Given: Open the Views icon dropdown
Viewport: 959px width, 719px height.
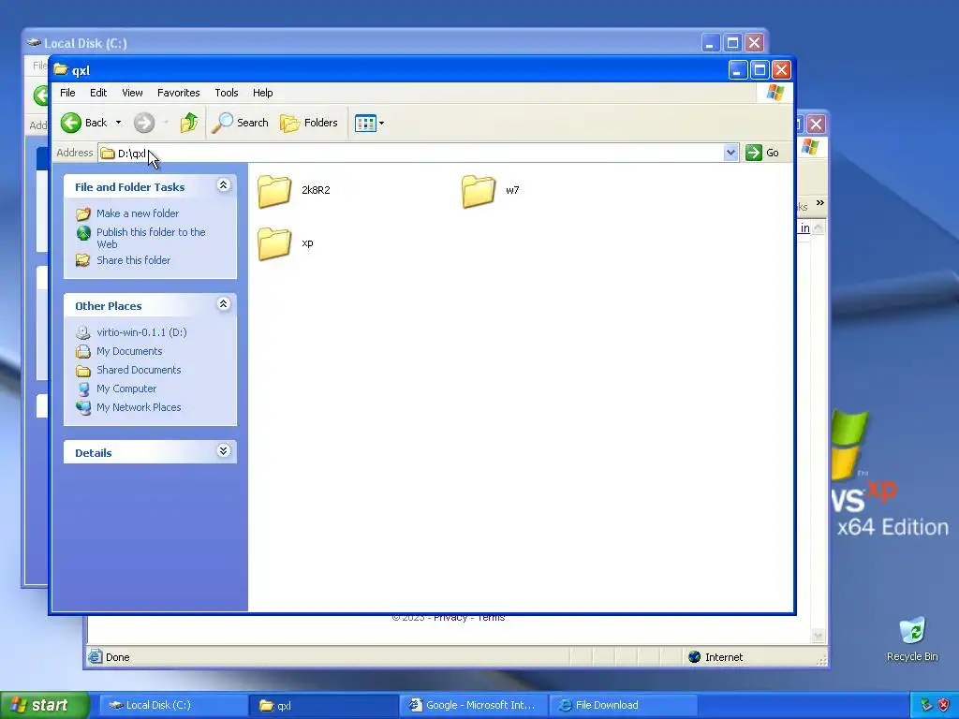Looking at the screenshot, I should 369,123.
